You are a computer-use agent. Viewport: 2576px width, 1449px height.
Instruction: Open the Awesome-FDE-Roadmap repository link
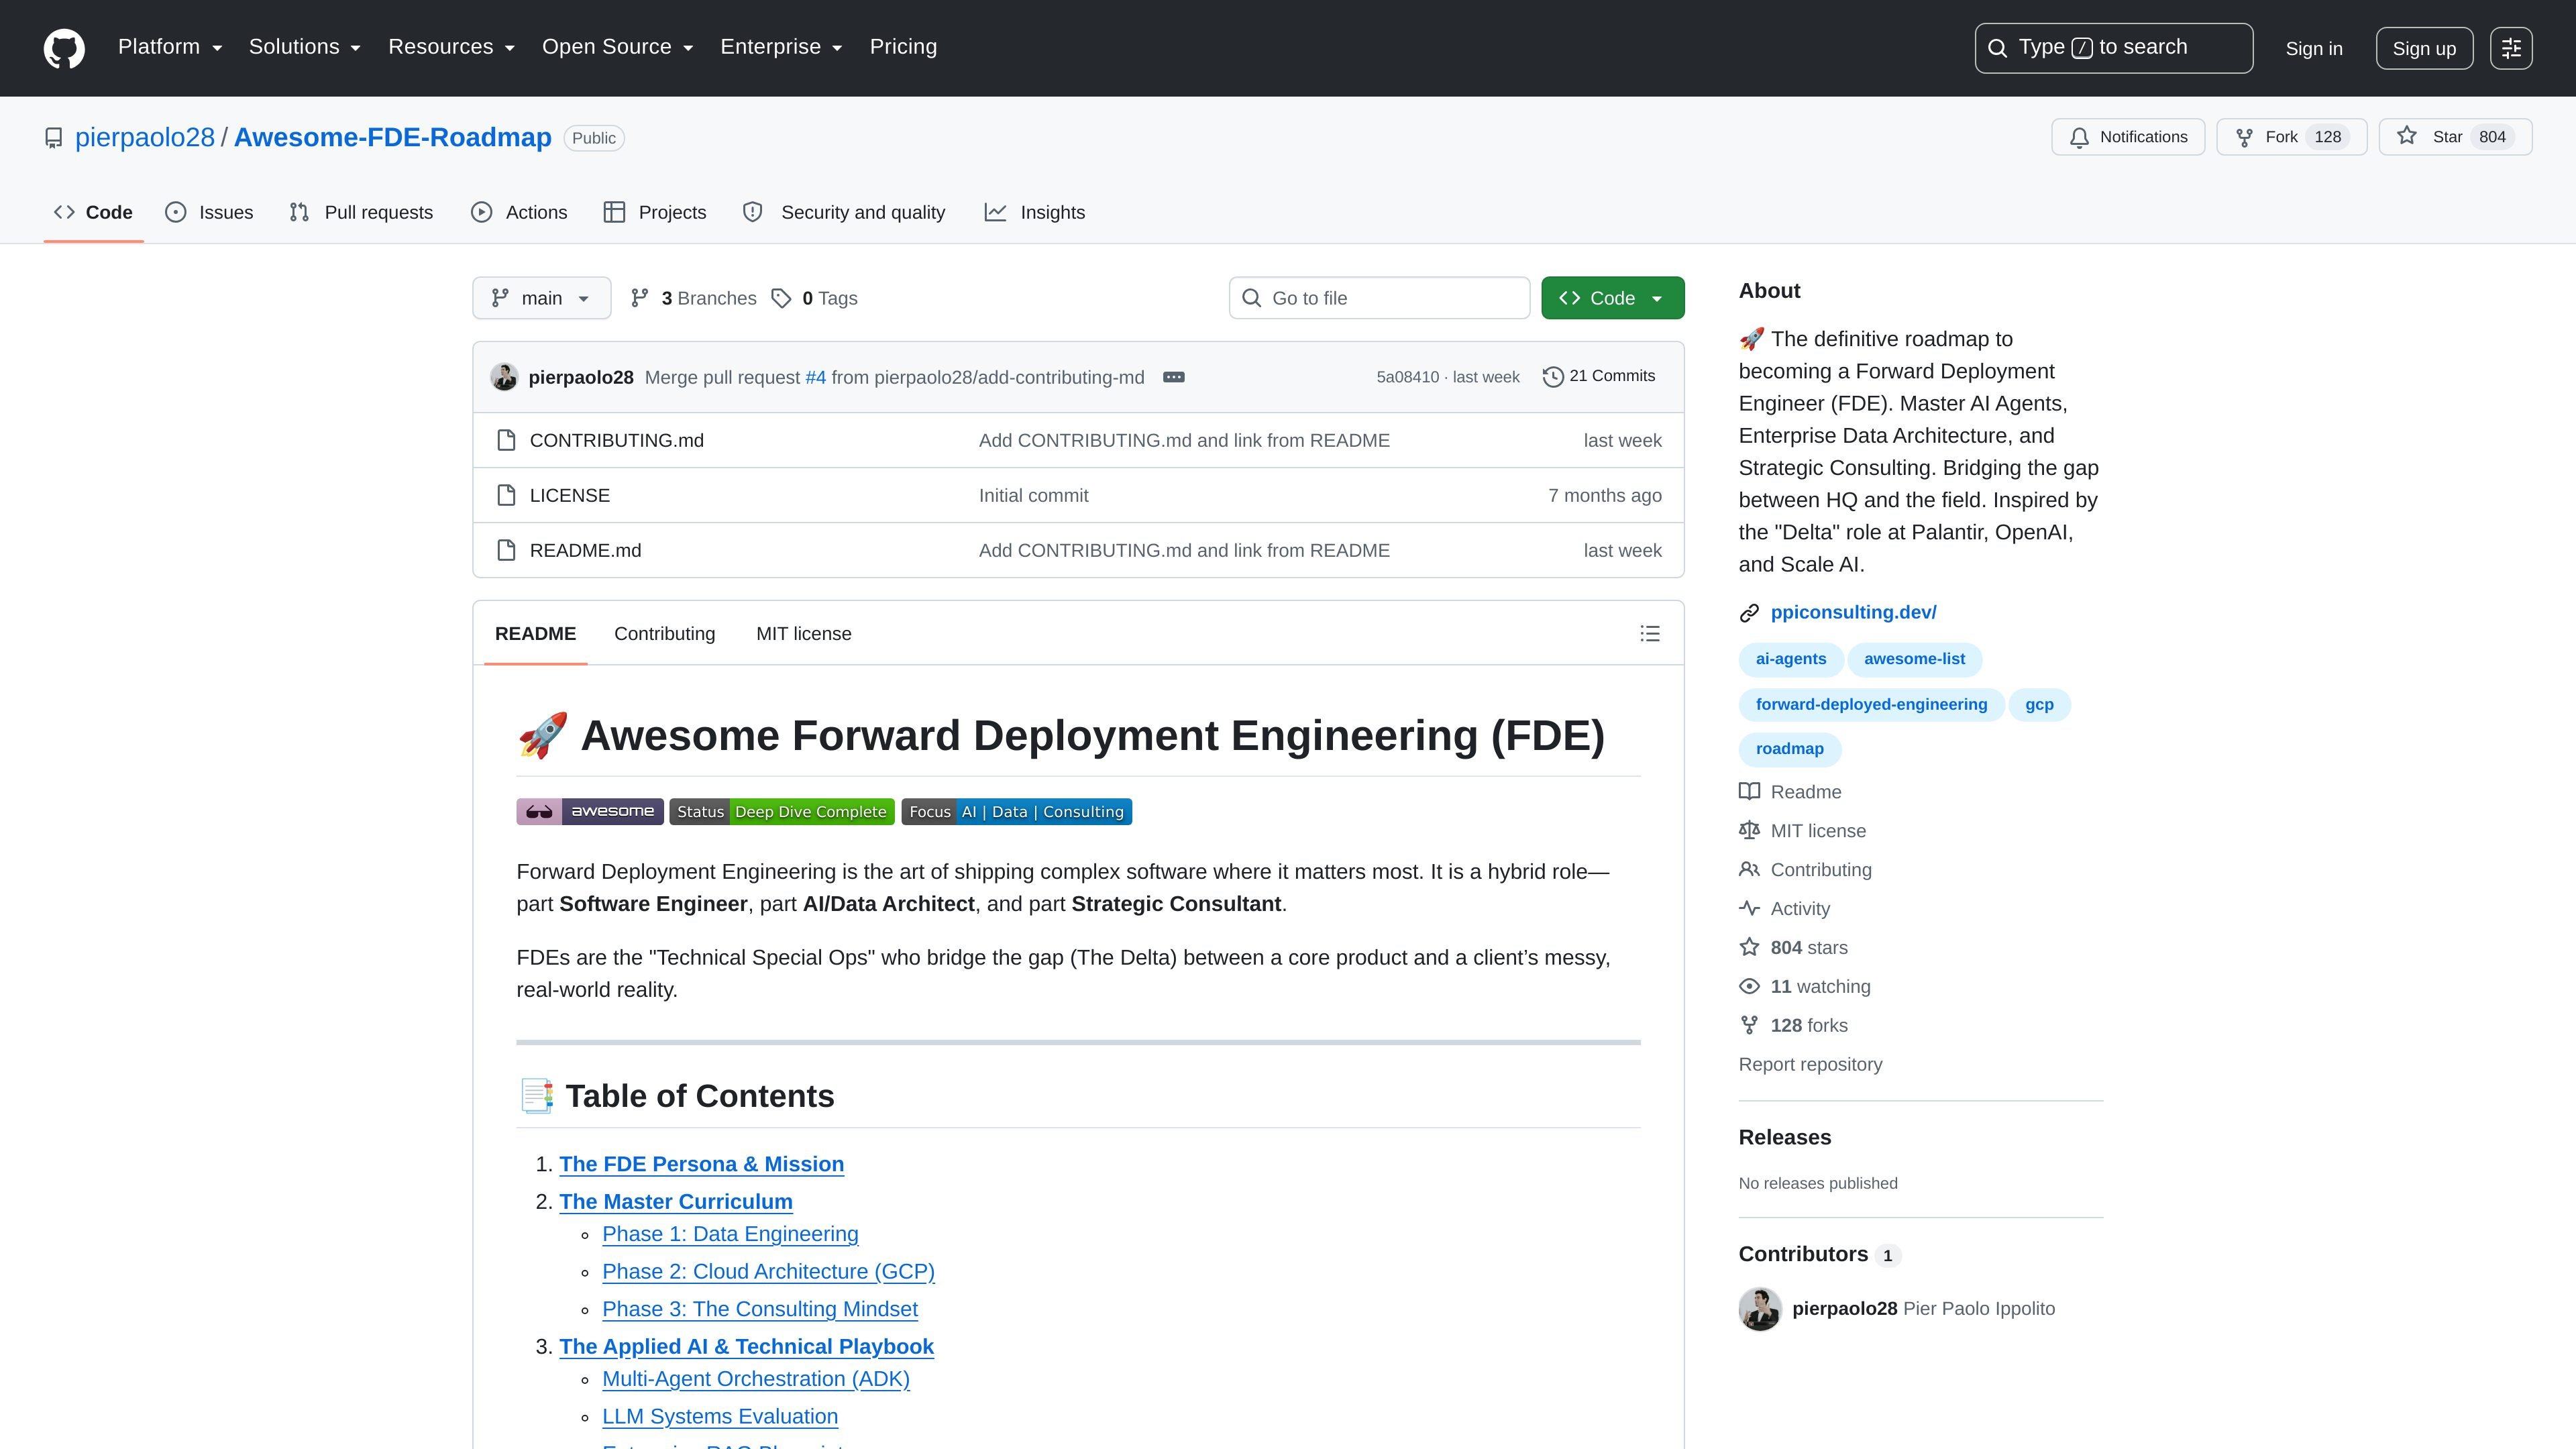click(x=393, y=137)
